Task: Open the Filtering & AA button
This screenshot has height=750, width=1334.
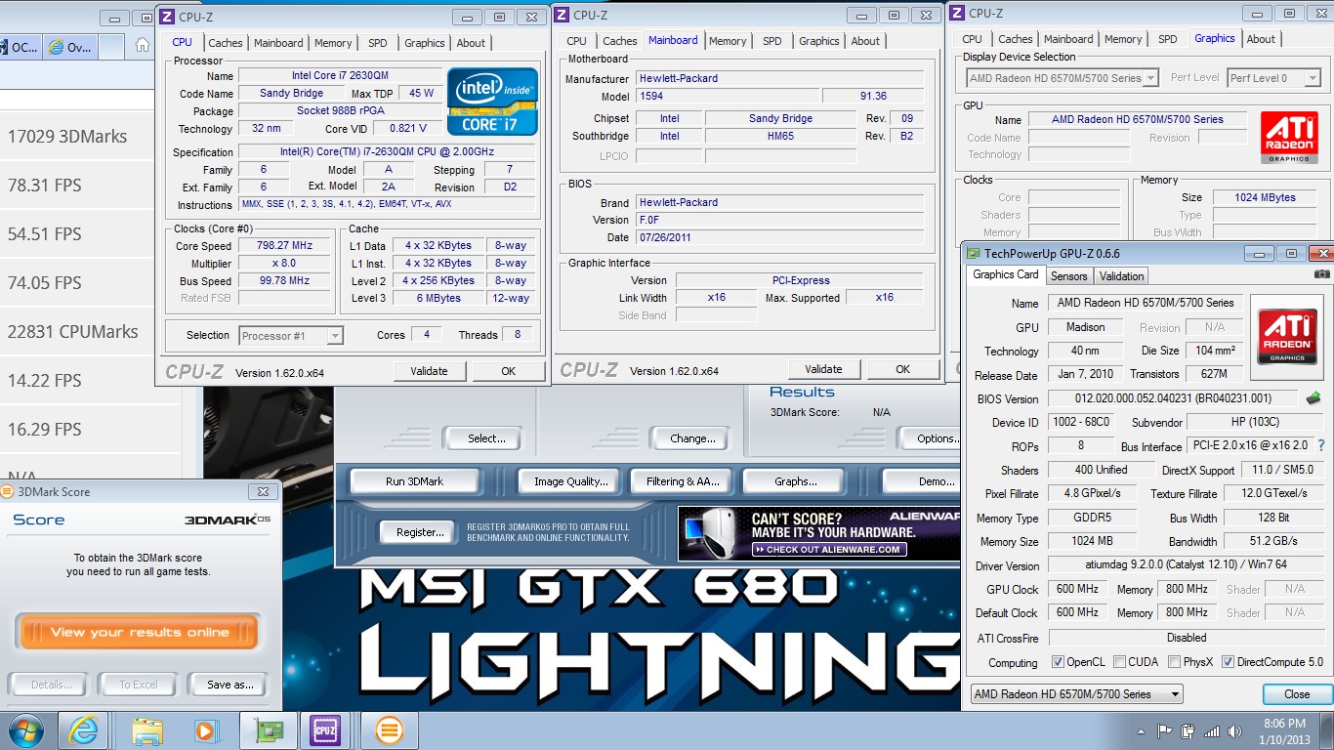Action: pos(683,481)
